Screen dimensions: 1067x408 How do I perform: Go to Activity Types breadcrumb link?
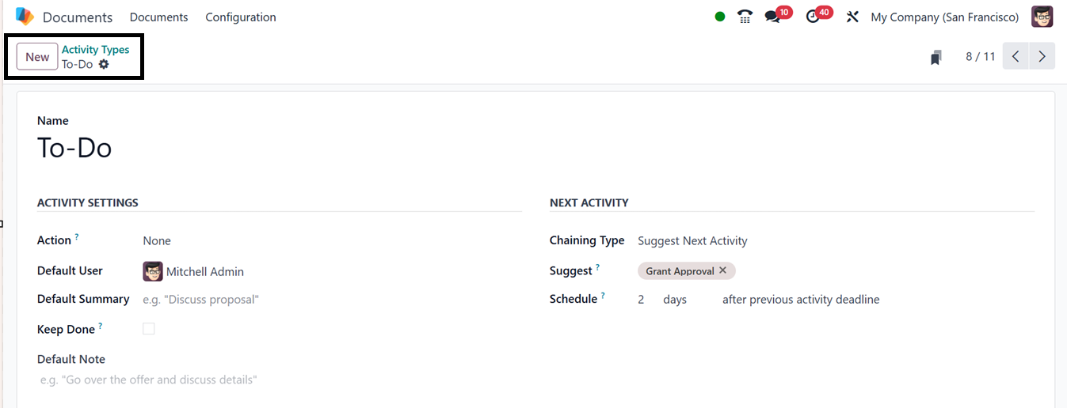[x=95, y=50]
